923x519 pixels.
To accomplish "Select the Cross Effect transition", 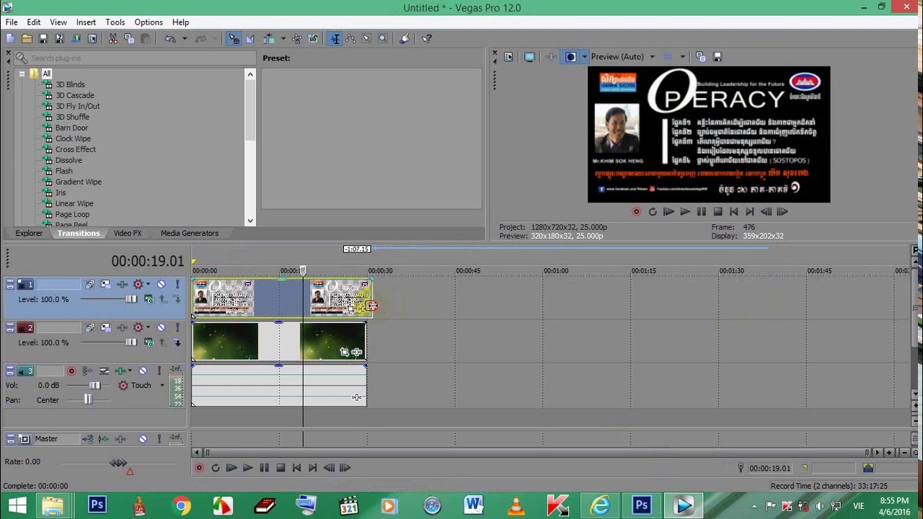I will (x=76, y=149).
